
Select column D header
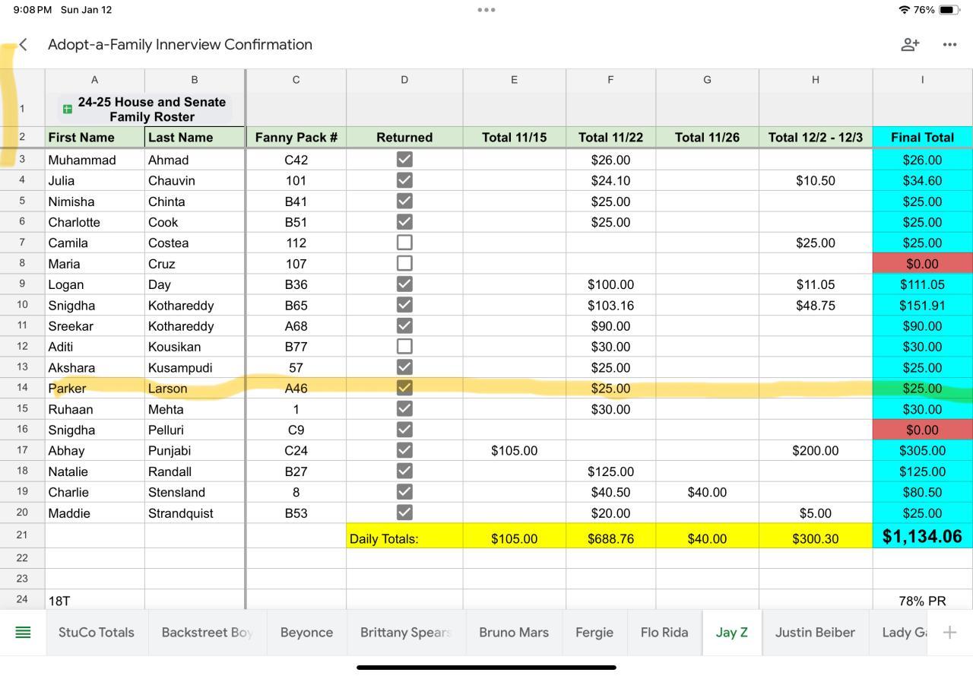click(404, 80)
